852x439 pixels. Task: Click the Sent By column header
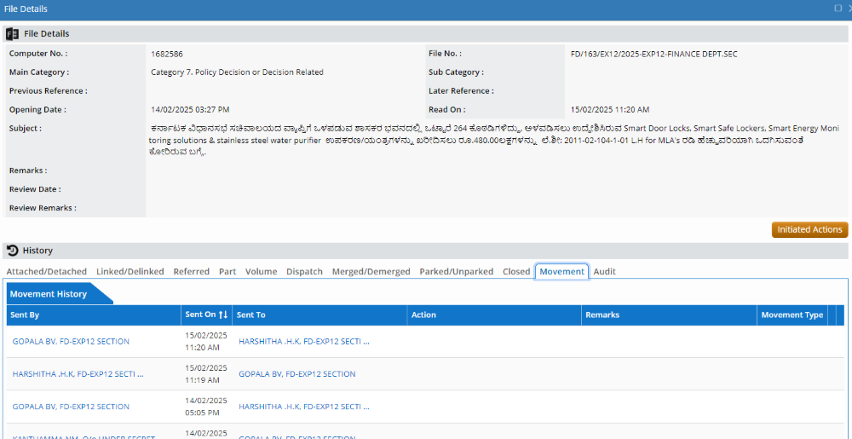point(25,315)
